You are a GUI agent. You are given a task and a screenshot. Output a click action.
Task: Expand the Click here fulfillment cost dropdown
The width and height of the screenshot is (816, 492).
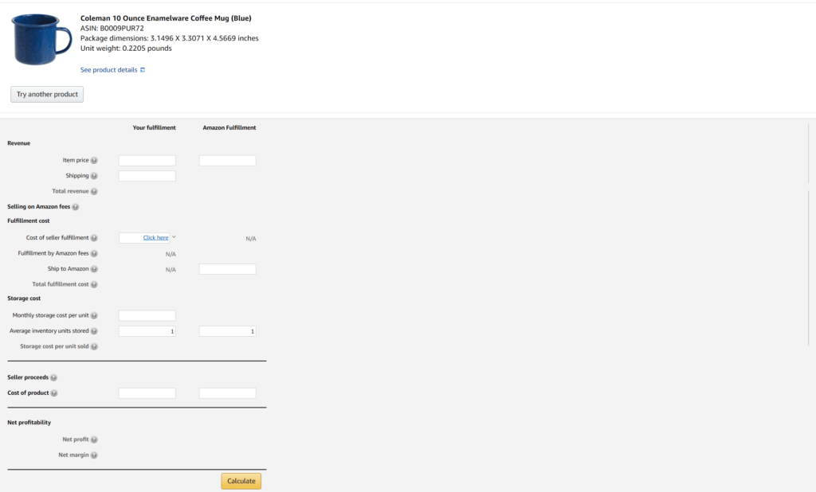coord(156,237)
